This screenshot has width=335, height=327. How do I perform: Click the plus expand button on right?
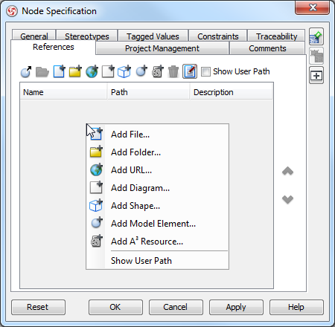click(316, 76)
